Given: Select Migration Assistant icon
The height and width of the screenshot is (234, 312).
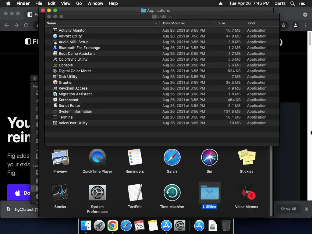Looking at the screenshot, I should pyautogui.click(x=55, y=94).
